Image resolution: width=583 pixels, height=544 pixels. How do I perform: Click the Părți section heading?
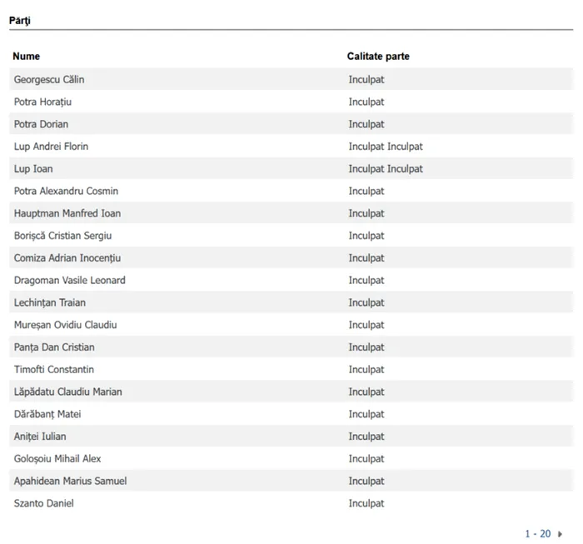pyautogui.click(x=20, y=20)
